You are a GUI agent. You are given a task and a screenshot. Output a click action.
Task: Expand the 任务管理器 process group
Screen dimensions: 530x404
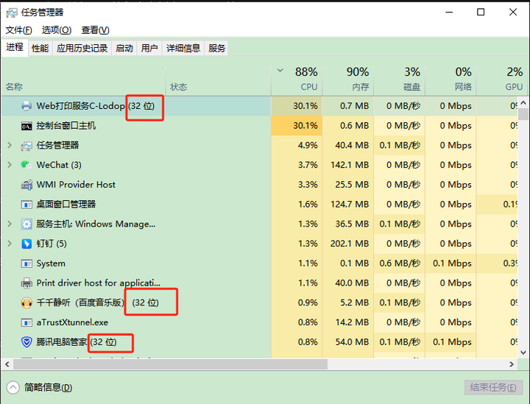click(x=10, y=146)
